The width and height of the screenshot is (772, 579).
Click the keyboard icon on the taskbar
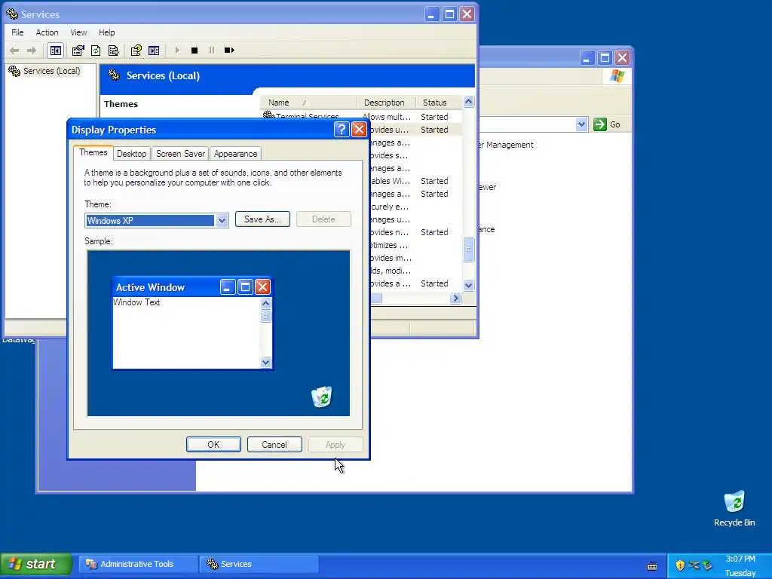click(x=652, y=566)
